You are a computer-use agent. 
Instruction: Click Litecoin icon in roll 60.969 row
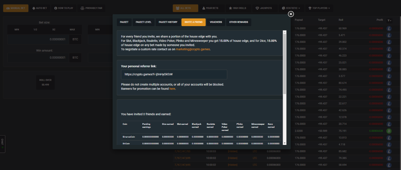click(389, 28)
